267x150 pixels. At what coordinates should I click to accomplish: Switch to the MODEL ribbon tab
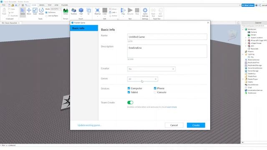(42, 5)
